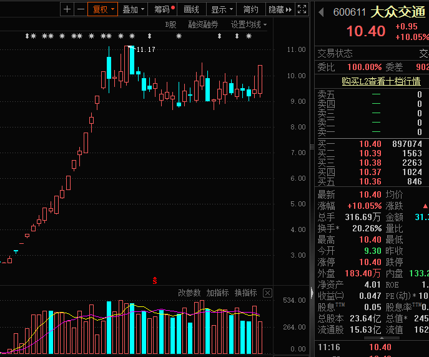Click the red S marker on chart
Viewport: 429px width, 357px height.
(155, 280)
